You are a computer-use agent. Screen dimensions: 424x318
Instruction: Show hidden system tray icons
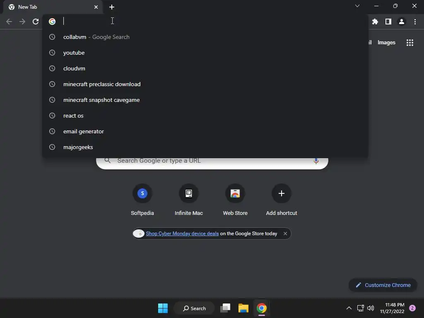pos(349,308)
